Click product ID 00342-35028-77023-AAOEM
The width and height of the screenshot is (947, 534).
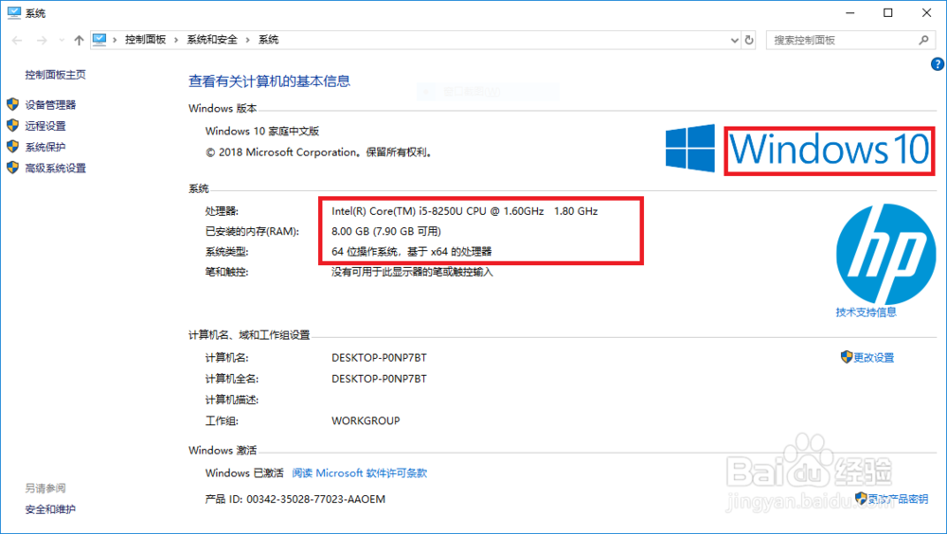pyautogui.click(x=315, y=499)
